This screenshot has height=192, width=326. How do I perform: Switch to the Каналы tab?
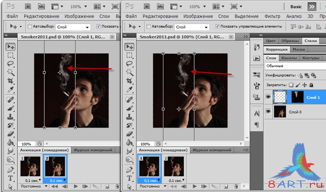click(x=289, y=58)
